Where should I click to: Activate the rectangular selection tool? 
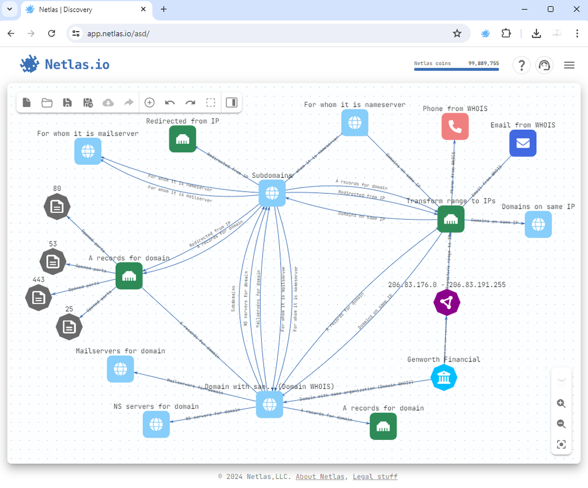pyautogui.click(x=211, y=103)
